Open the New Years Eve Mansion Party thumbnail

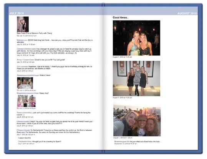point(23,24)
